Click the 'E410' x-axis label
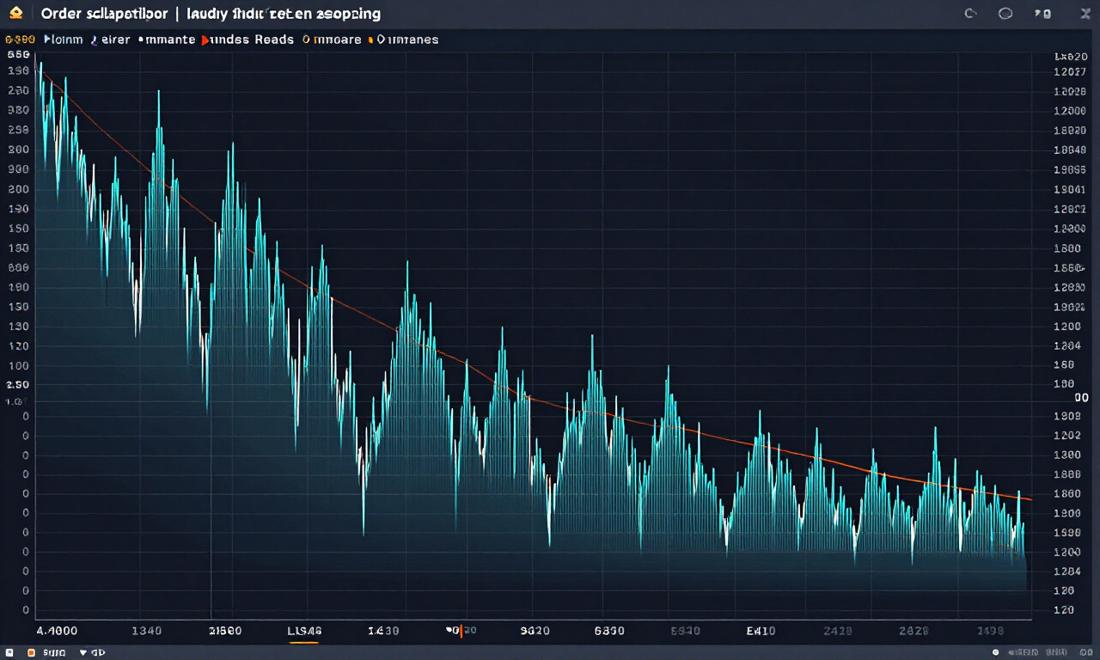This screenshot has width=1100, height=660. click(761, 630)
